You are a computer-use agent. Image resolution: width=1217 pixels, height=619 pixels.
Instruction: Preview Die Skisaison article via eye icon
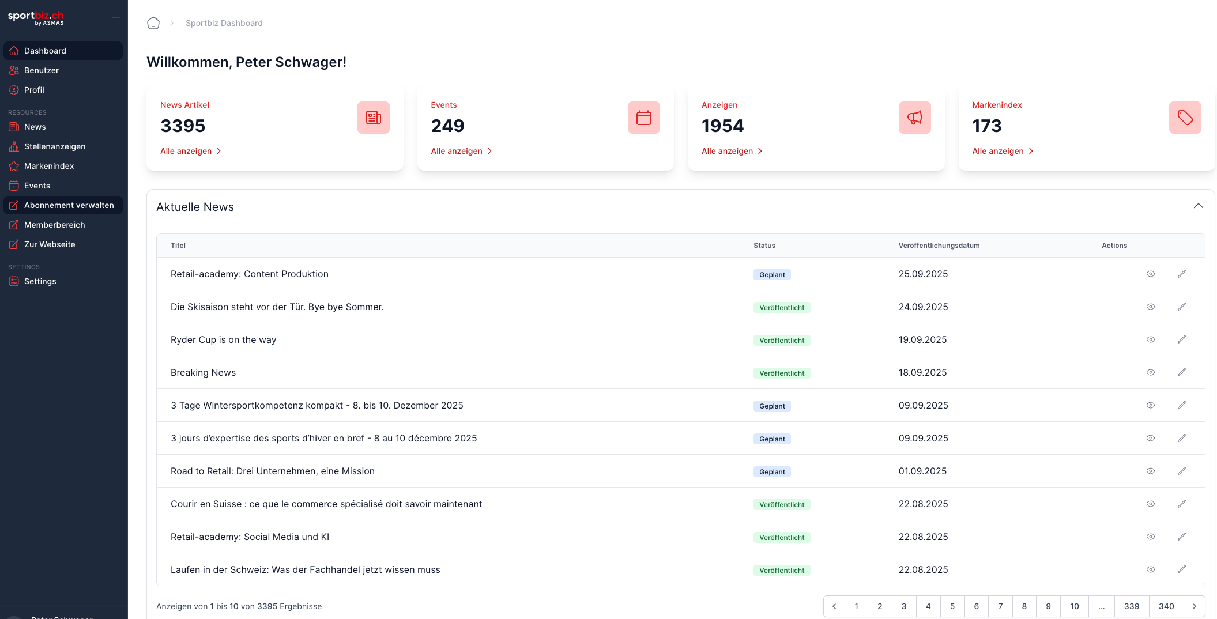coord(1150,307)
